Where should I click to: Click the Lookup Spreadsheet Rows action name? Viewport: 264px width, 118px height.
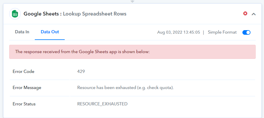tap(95, 14)
